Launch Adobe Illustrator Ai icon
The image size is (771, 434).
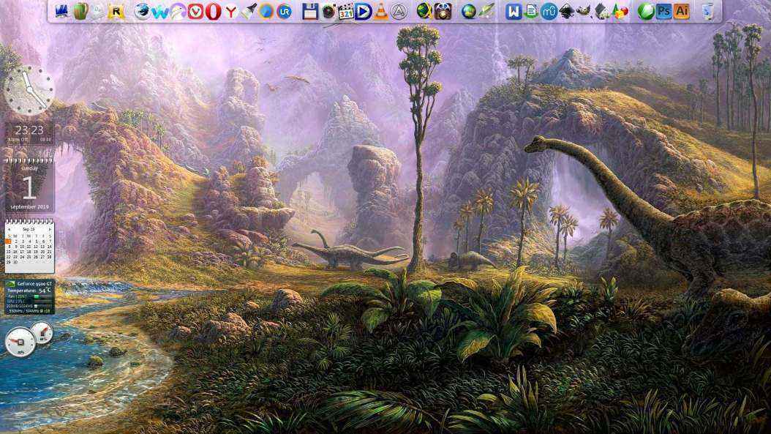pos(682,11)
